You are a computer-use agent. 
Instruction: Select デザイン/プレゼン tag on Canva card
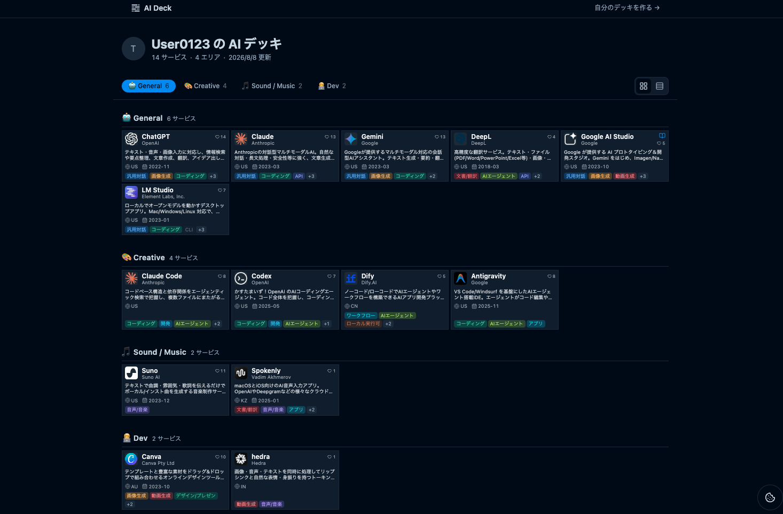[x=196, y=496]
